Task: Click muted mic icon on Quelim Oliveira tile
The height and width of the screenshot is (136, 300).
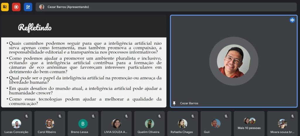Action: (x=159, y=116)
